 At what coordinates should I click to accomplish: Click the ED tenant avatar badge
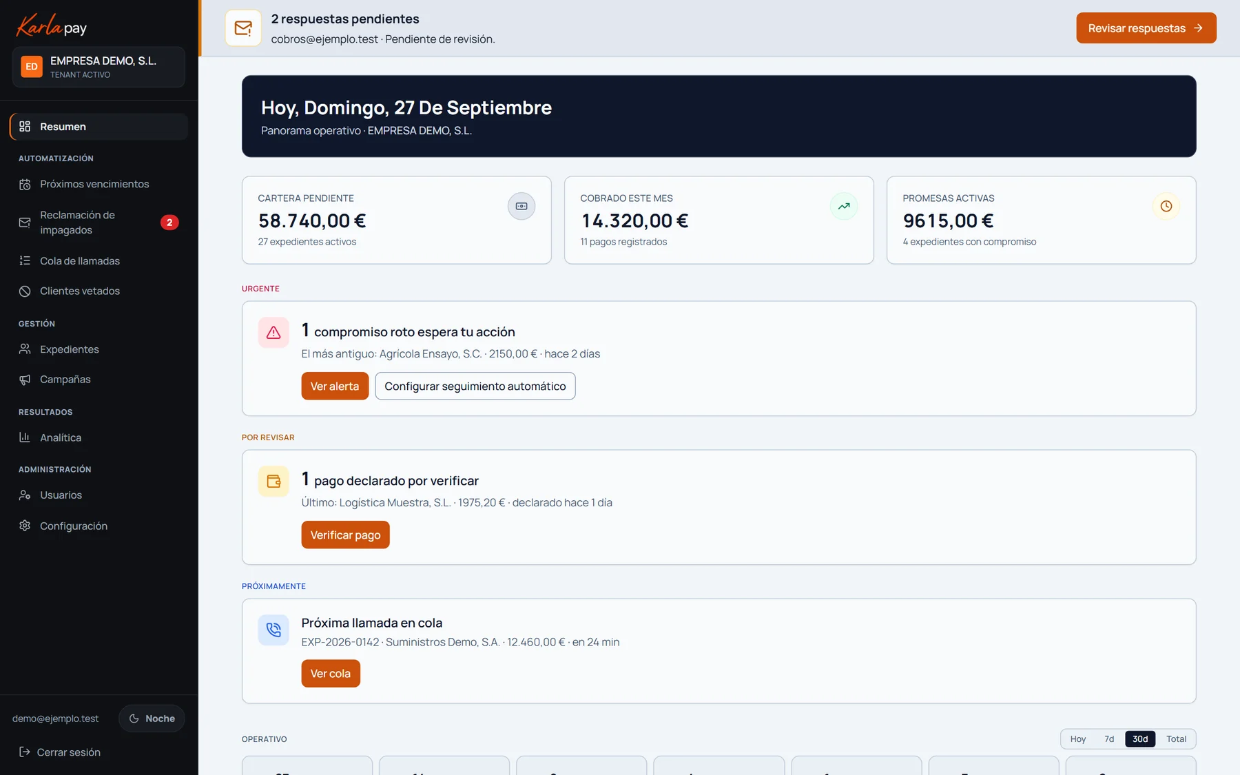pyautogui.click(x=32, y=67)
